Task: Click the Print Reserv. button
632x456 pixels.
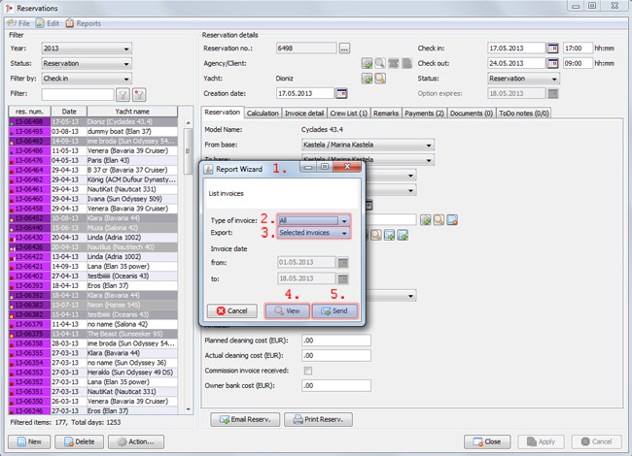Action: [318, 419]
